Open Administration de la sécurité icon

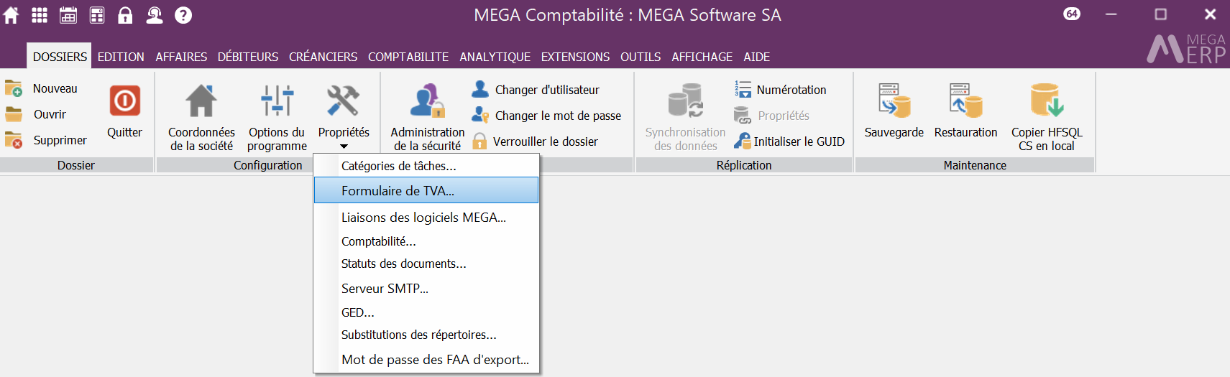[427, 101]
